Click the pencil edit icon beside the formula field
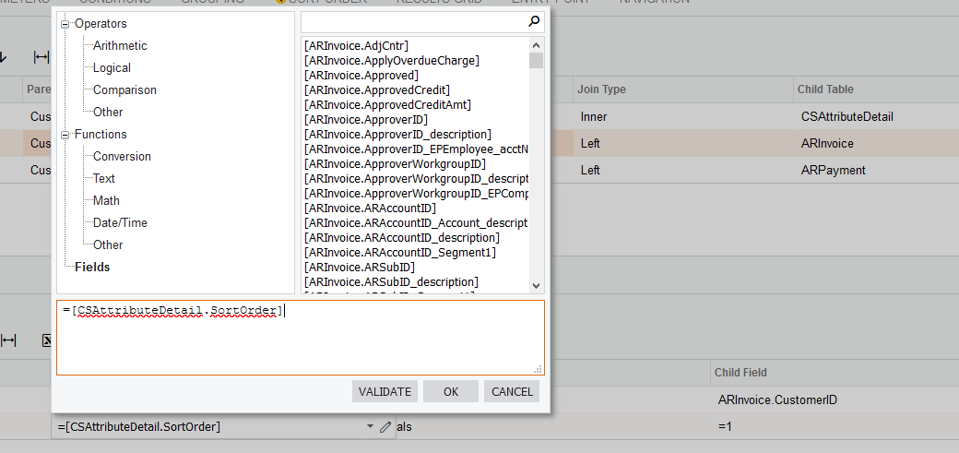959x453 pixels. point(385,427)
